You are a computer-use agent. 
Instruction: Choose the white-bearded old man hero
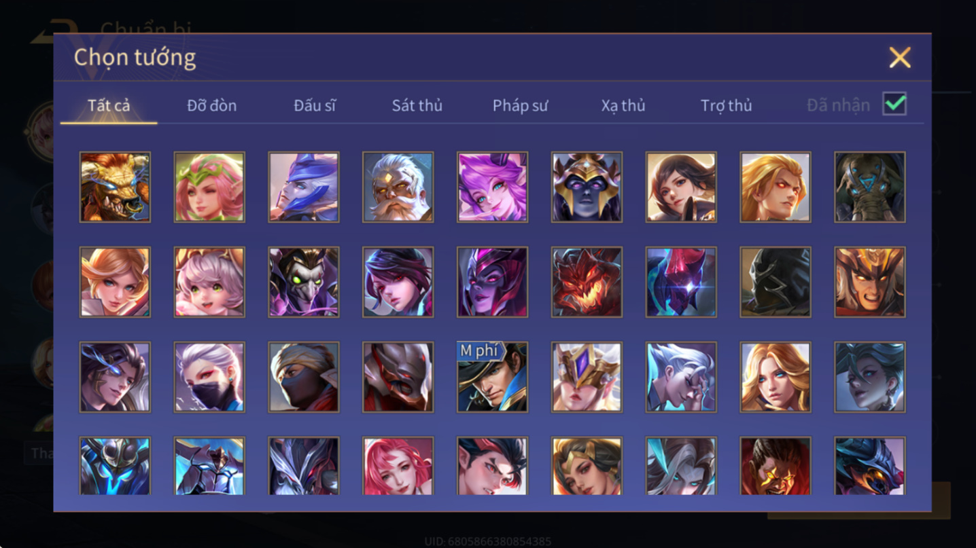click(x=398, y=187)
